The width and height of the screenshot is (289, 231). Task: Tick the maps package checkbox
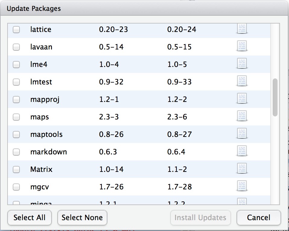tap(16, 117)
